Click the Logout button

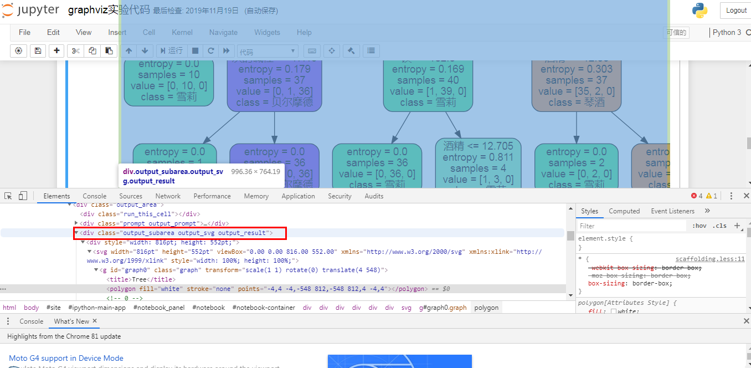click(736, 10)
